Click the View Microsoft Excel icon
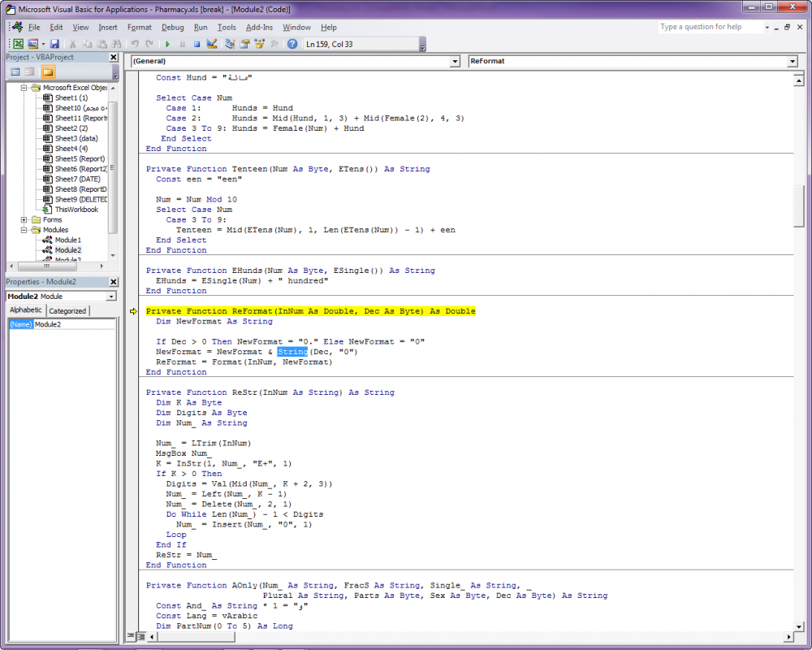 tap(18, 44)
